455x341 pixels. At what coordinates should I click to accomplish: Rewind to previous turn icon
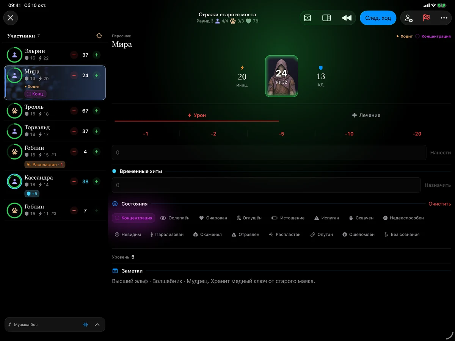click(346, 18)
